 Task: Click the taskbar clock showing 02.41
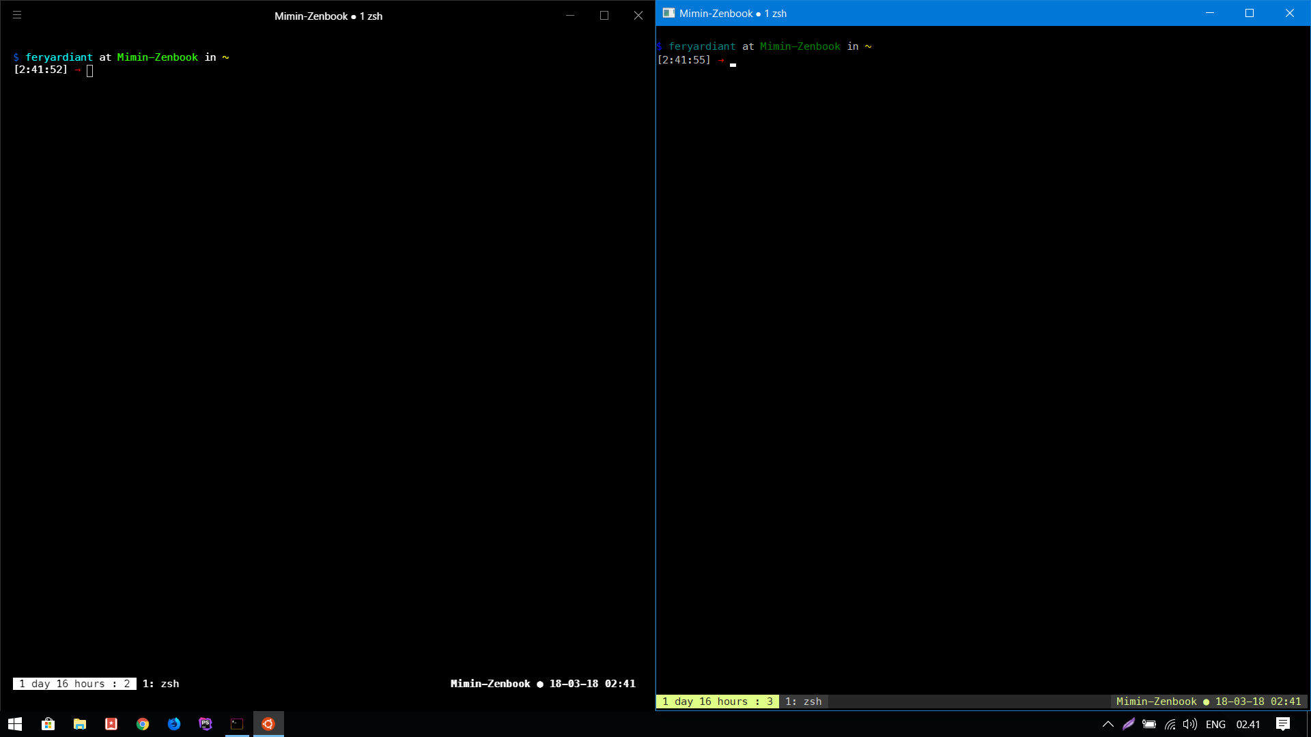tap(1248, 724)
